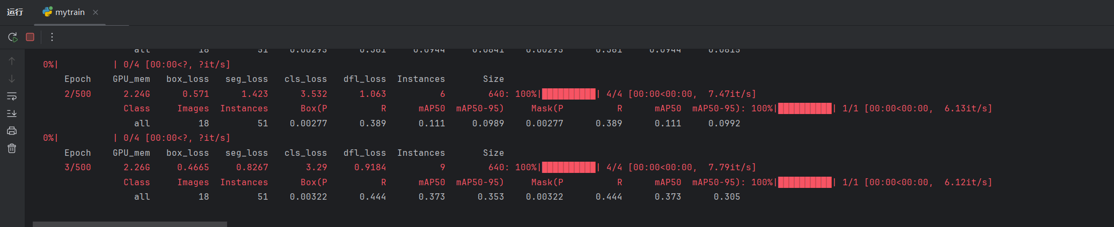Viewport: 1114px width, 227px height.
Task: Click speed text 6.12it/s
Action: click(966, 182)
